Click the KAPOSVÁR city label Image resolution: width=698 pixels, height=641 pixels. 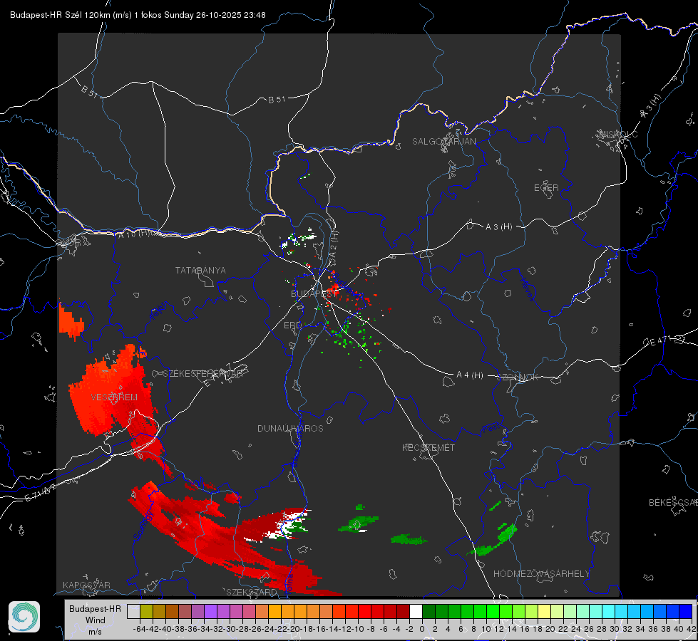tap(86, 585)
